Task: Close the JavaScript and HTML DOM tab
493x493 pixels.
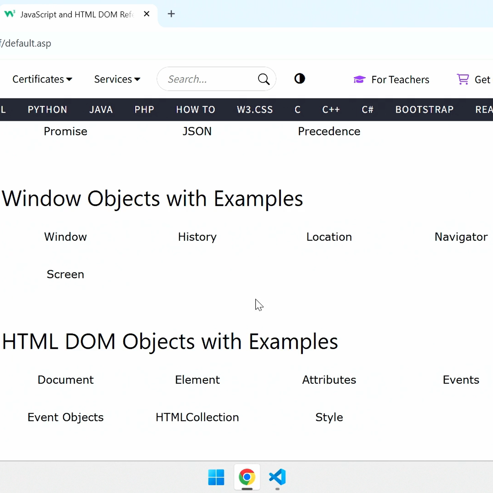Action: click(147, 14)
